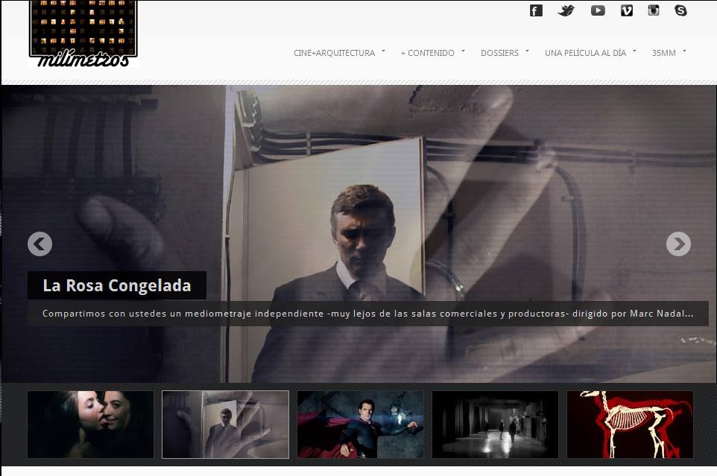Go to home via milímetros logo
The image size is (717, 476).
tap(83, 34)
